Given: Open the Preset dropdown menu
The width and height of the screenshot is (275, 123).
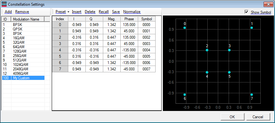Looking at the screenshot, I should (x=62, y=12).
